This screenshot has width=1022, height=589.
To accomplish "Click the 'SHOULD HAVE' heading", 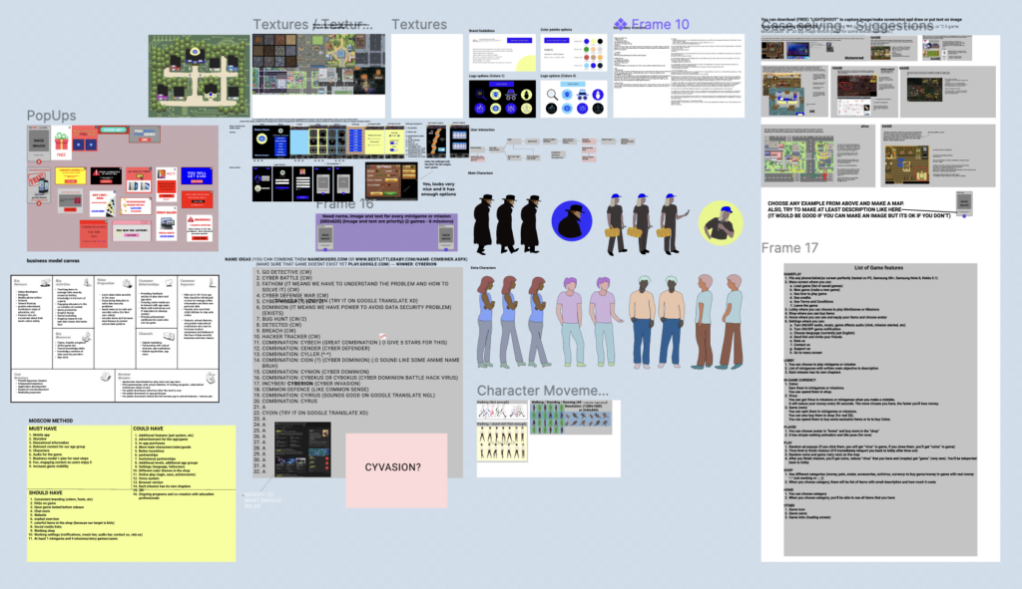I will 46,493.
